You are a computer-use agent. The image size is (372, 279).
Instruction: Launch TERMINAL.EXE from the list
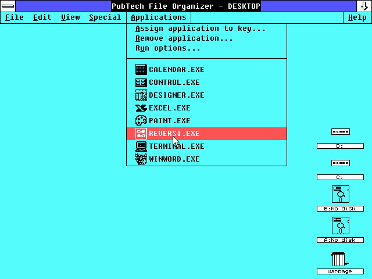pos(206,146)
